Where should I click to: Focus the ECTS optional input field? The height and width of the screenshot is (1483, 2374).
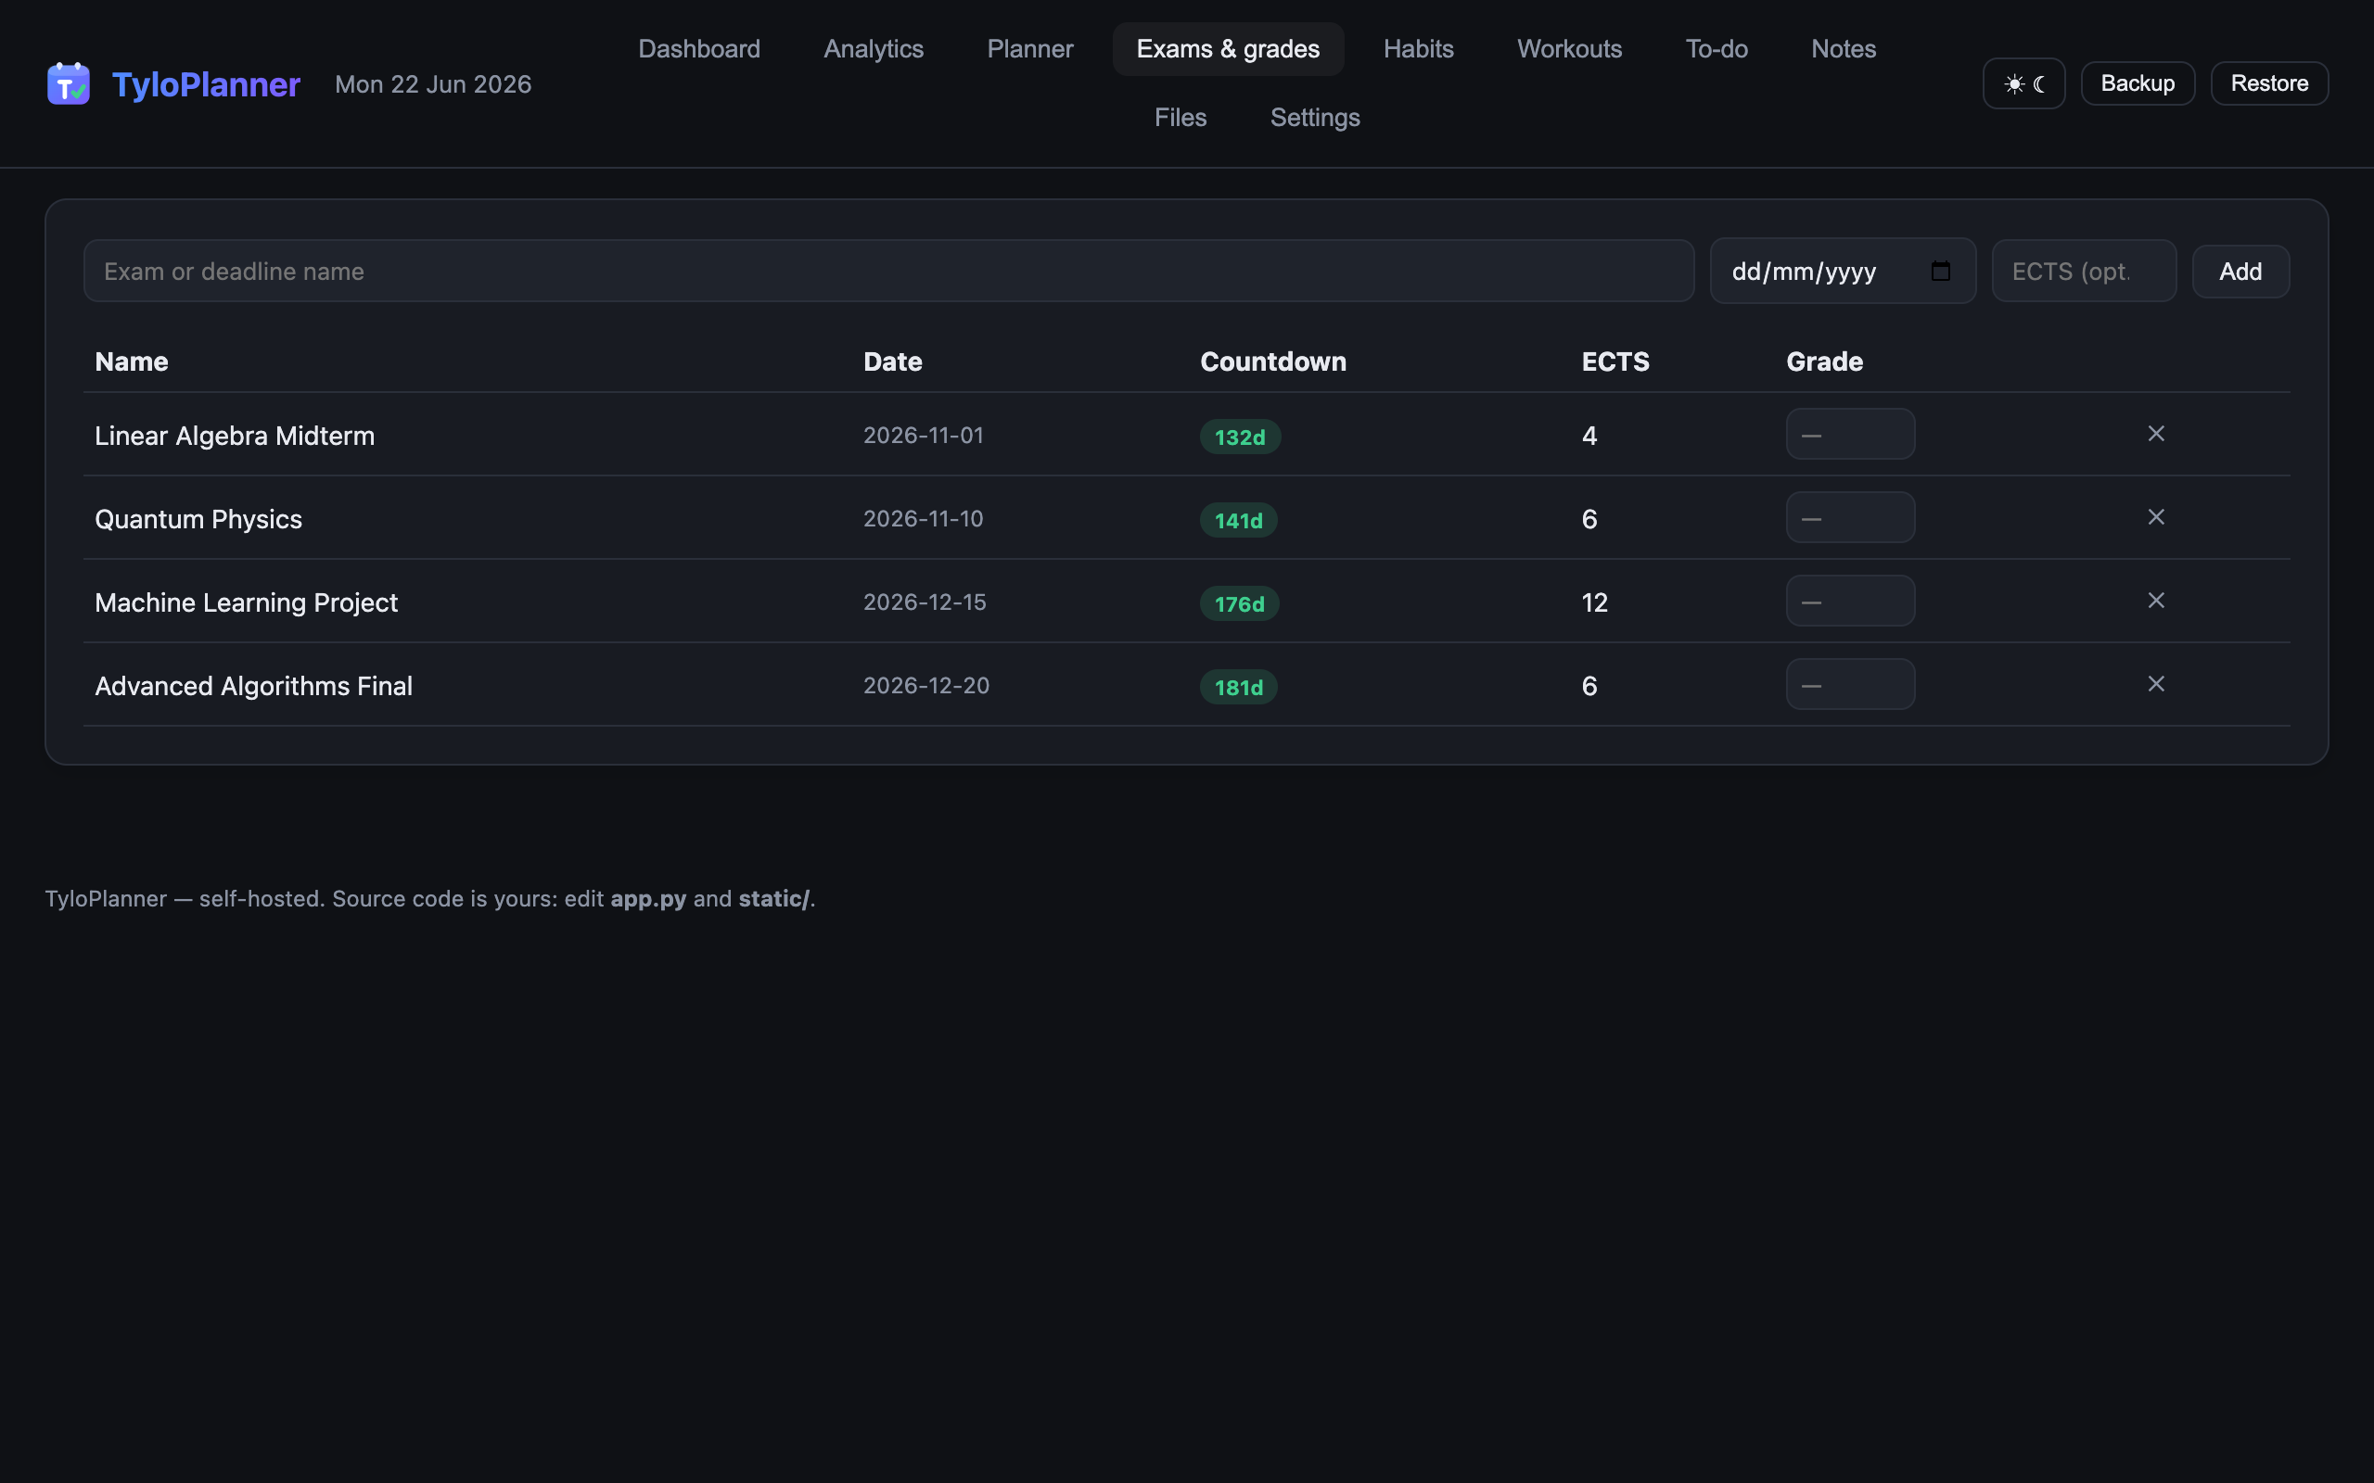tap(2084, 272)
